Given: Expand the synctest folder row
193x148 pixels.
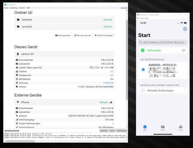Looking at the screenshot, I should point(64,27).
